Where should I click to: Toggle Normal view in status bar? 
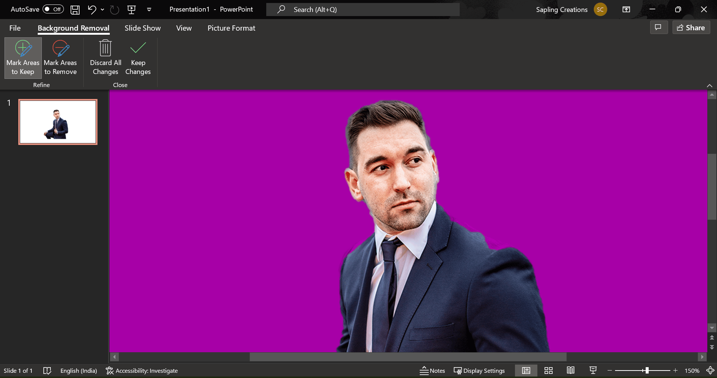pos(525,370)
